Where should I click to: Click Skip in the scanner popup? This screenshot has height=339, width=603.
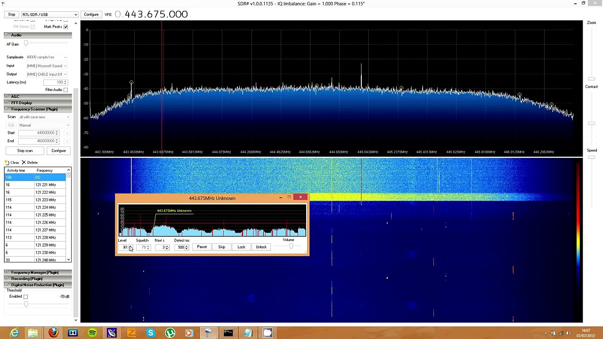pyautogui.click(x=221, y=247)
